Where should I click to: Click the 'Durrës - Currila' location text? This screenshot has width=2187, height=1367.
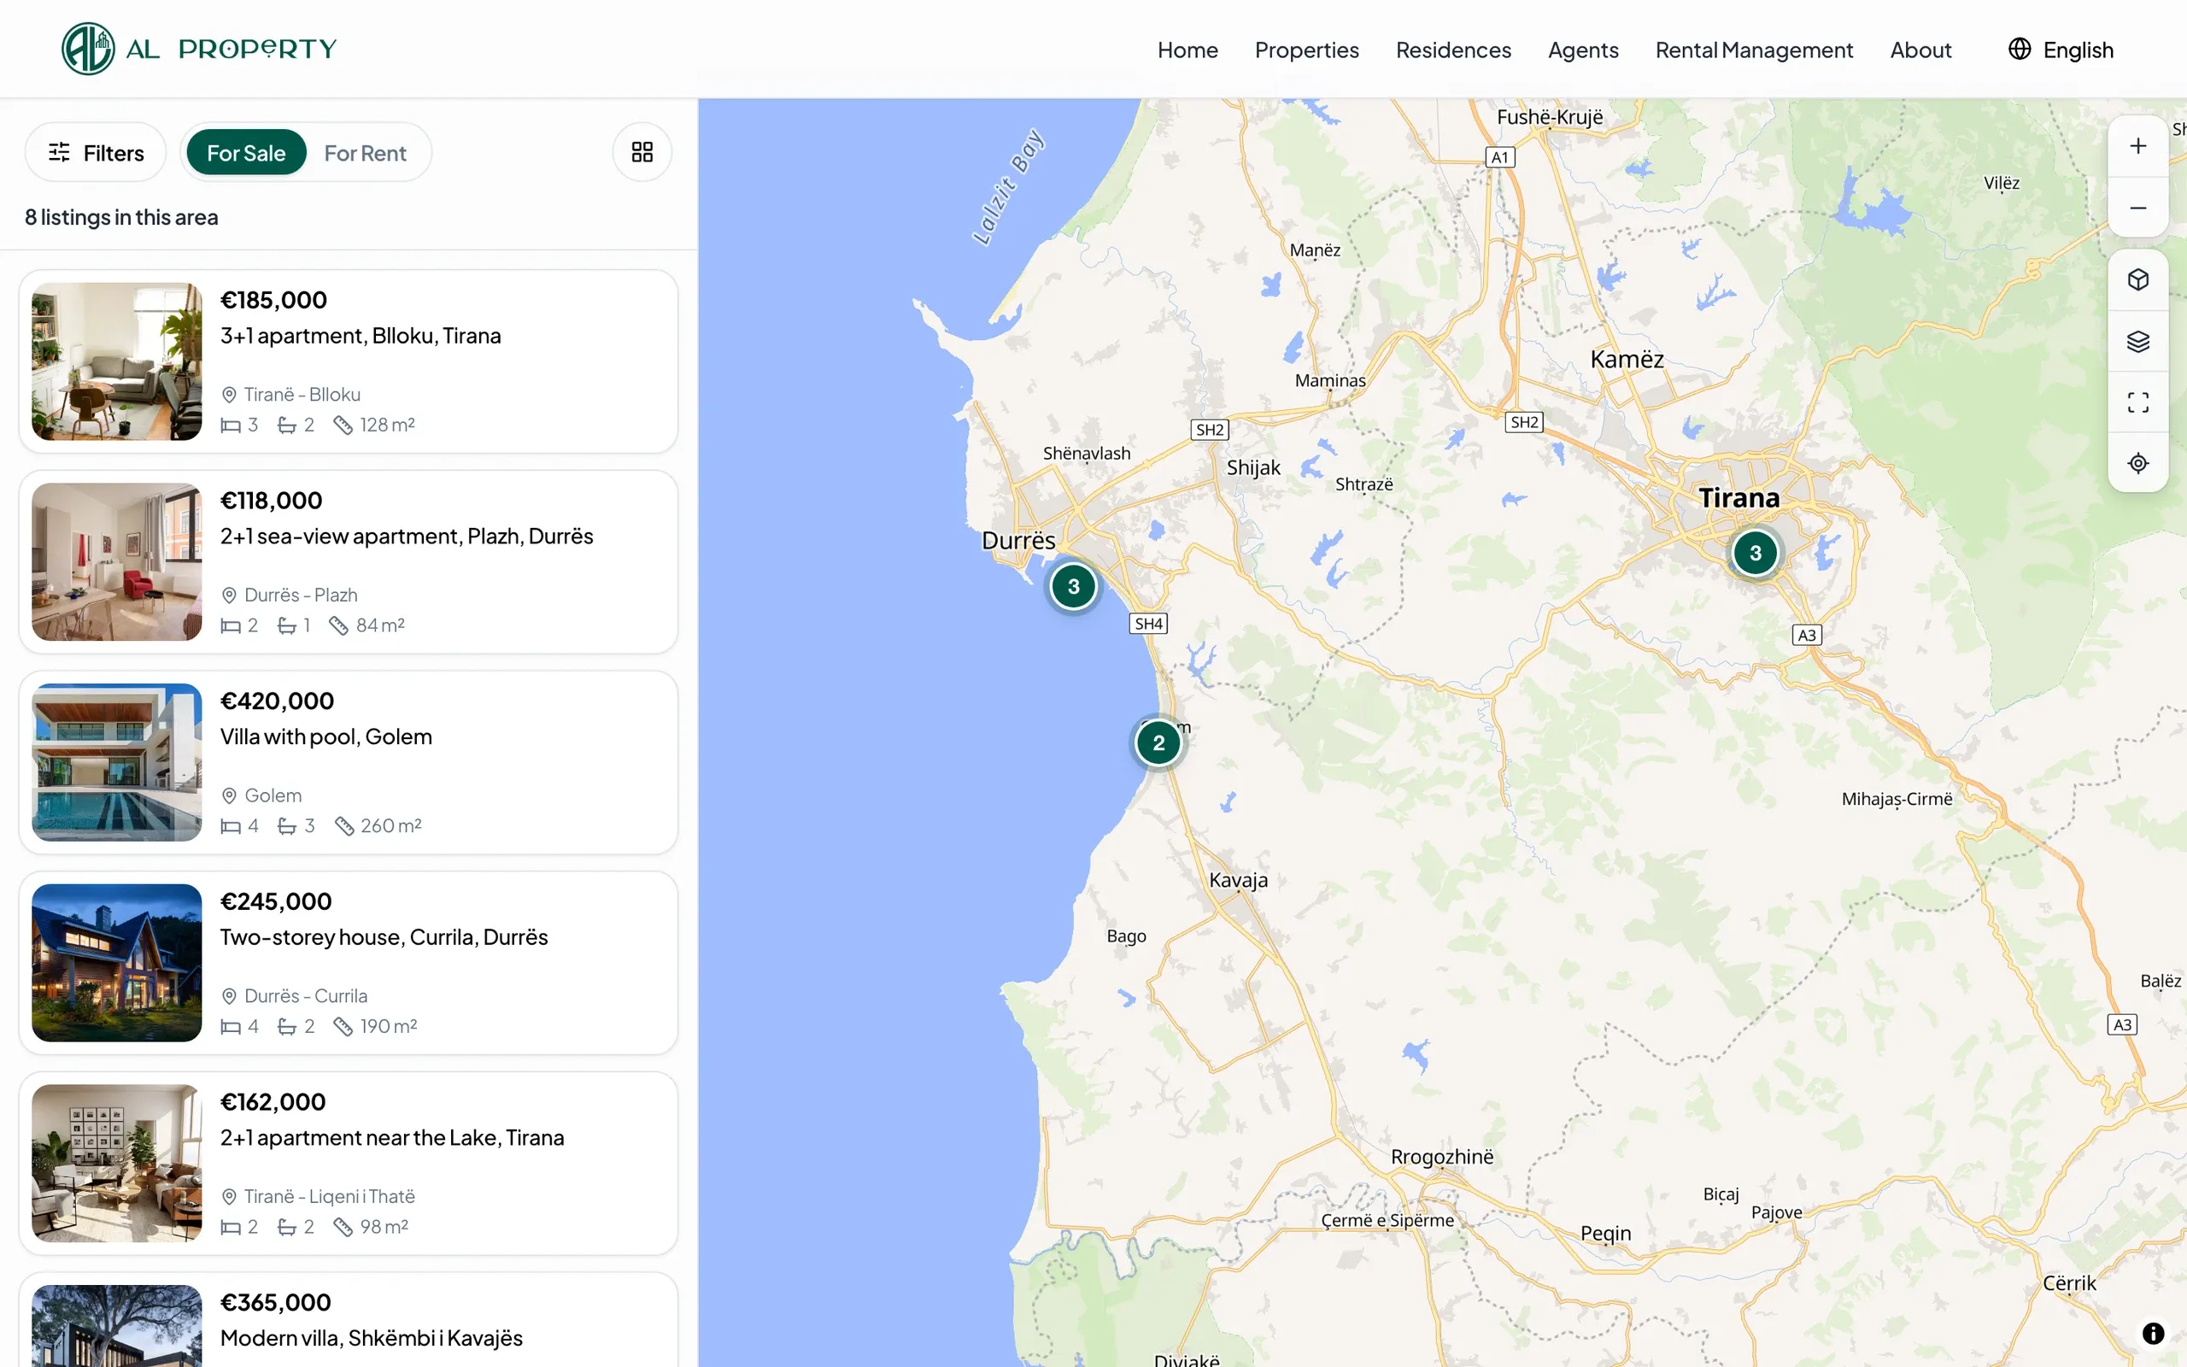(x=306, y=995)
